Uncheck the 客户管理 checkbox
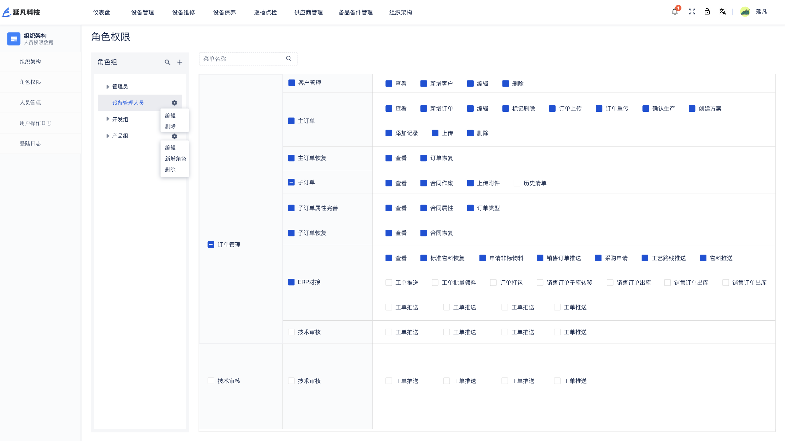This screenshot has height=441, width=785. coord(291,83)
